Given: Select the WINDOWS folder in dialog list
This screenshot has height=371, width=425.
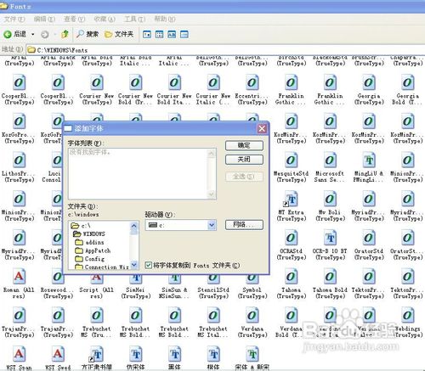Looking at the screenshot, I should [x=89, y=233].
